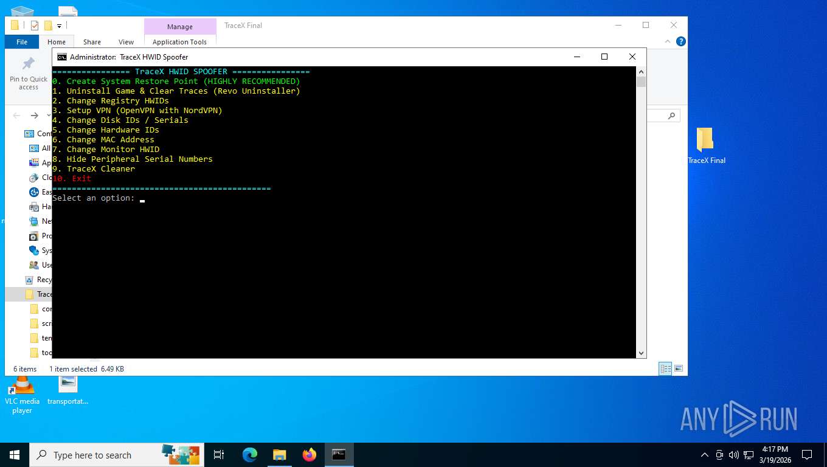Open the VLC media player desktop shortcut

(x=22, y=394)
